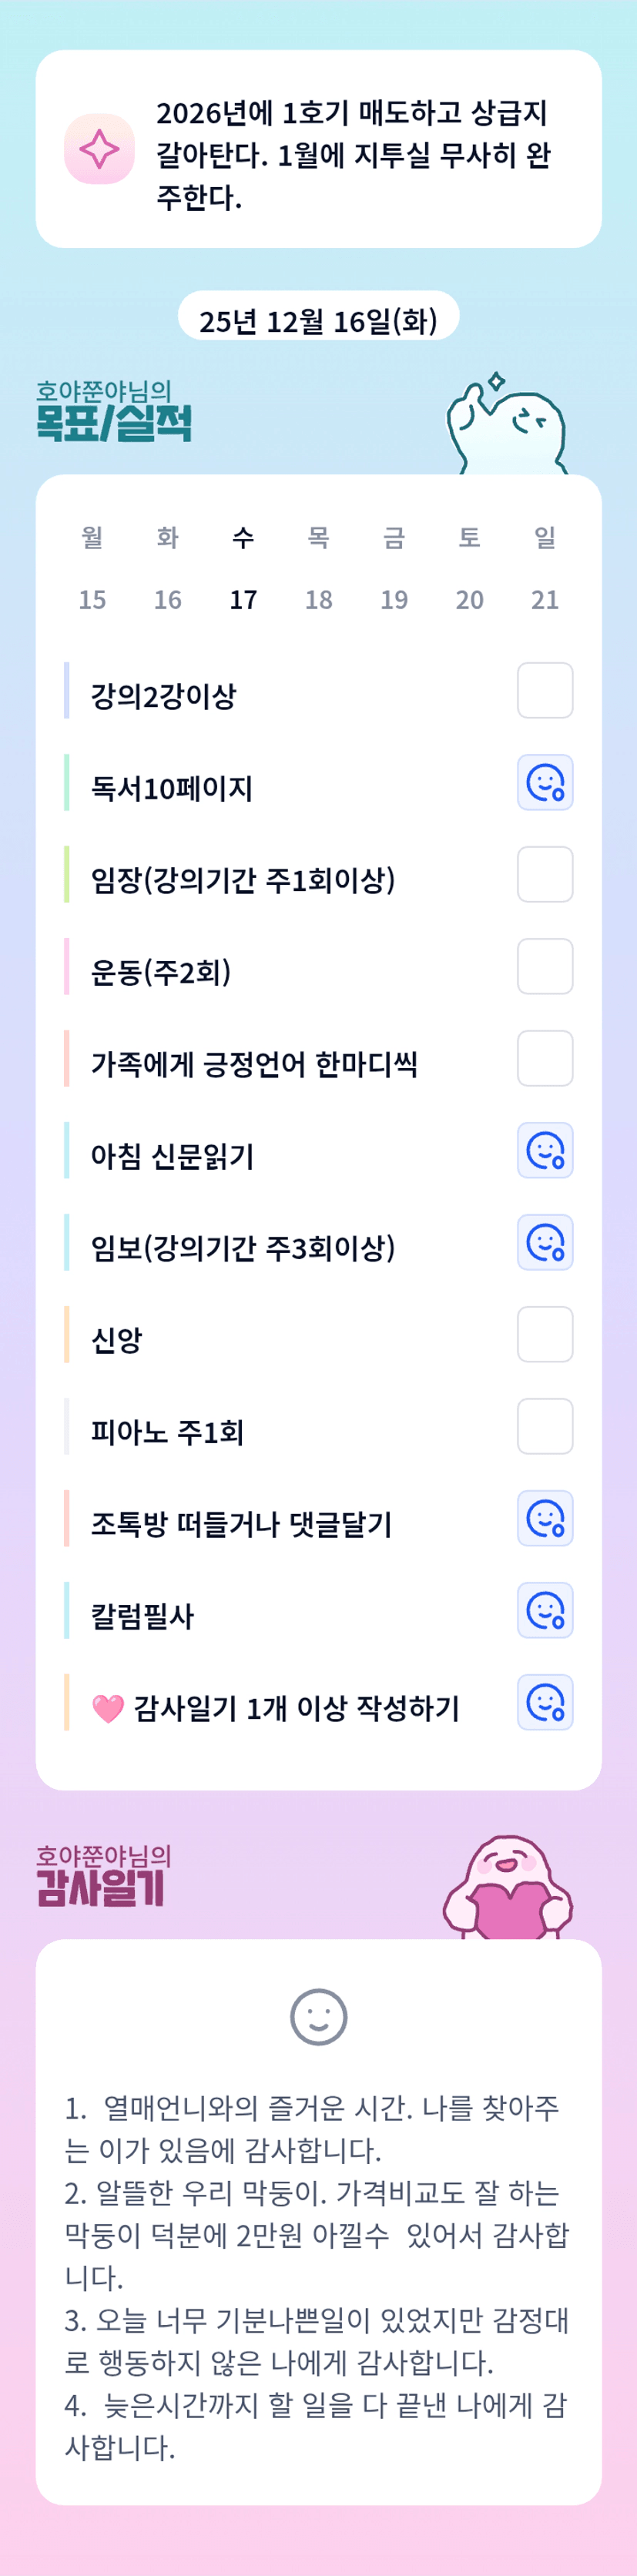Check the 운동(주2회) checkbox
637x2576 pixels.
pos(545,966)
